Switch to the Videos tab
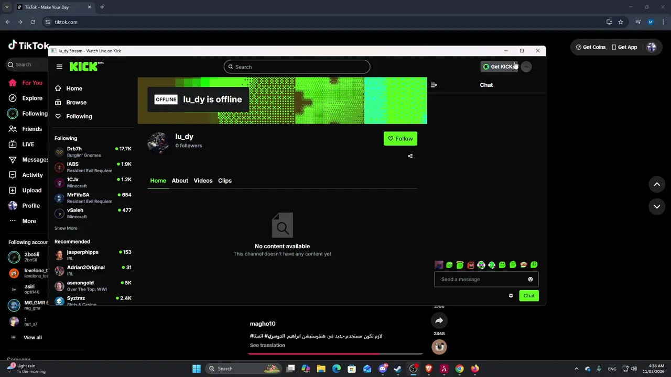 coord(203,181)
